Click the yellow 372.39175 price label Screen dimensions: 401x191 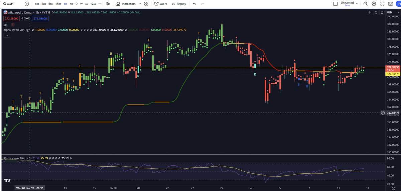click(393, 74)
